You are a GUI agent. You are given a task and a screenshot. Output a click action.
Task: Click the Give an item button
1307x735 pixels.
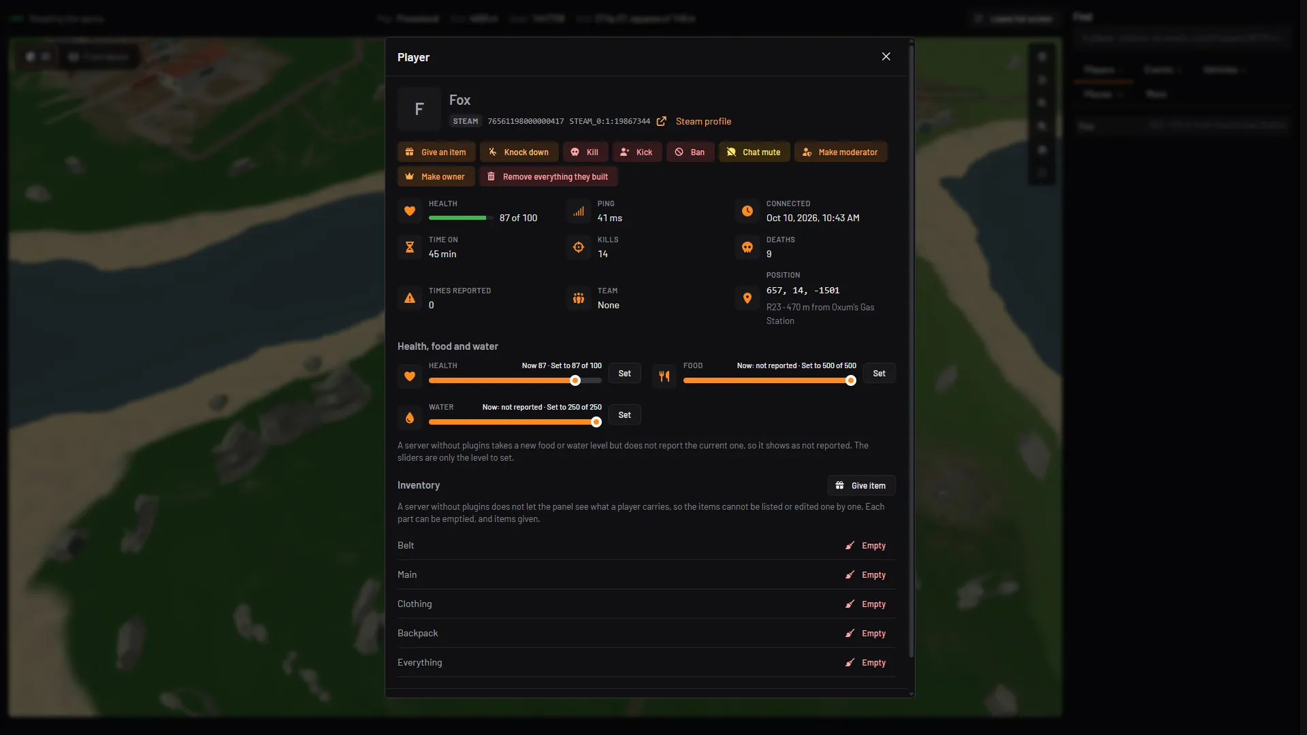(x=436, y=152)
